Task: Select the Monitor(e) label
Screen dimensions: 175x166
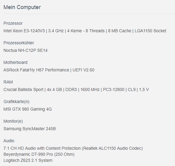Action: point(13,121)
